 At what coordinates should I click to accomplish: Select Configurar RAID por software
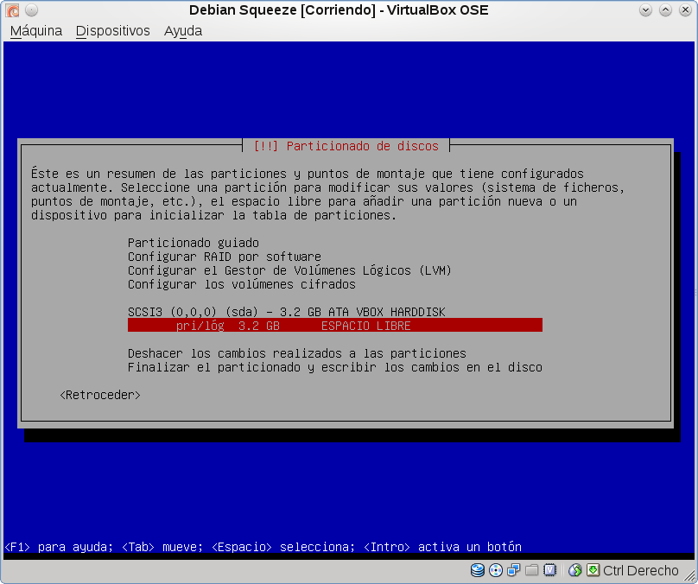225,257
